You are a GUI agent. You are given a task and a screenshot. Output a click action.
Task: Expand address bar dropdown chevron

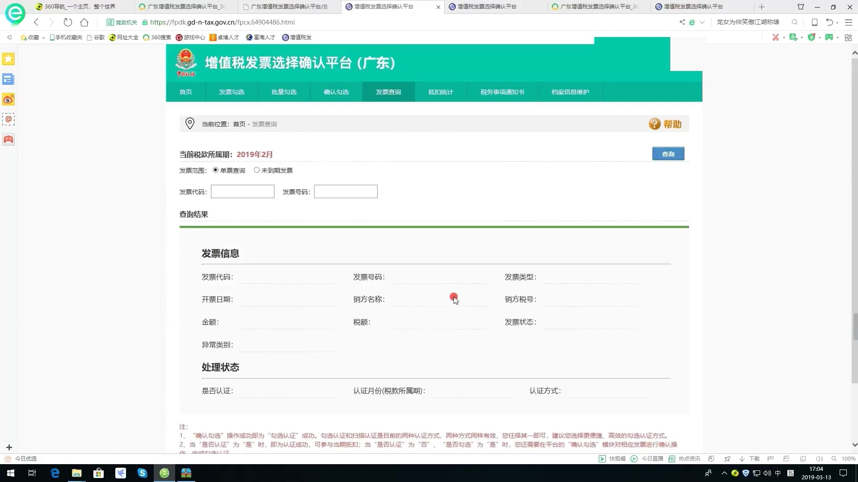[702, 22]
